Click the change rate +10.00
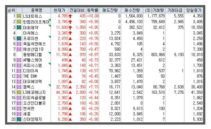The image size is (211, 129). tap(93, 16)
